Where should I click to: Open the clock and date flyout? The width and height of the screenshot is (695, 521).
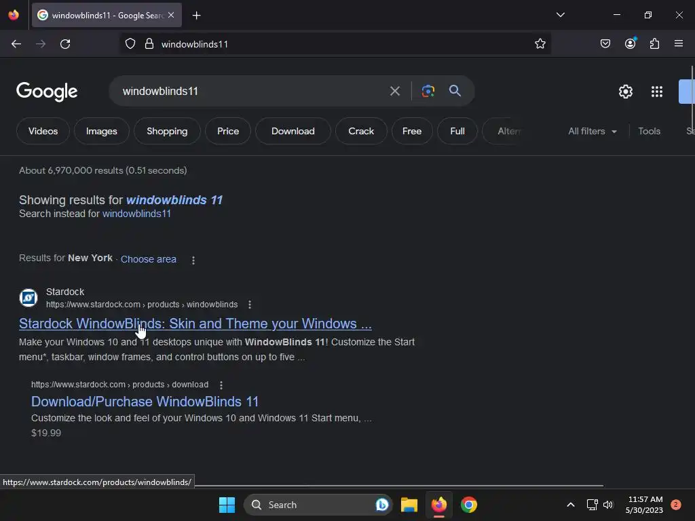point(644,505)
